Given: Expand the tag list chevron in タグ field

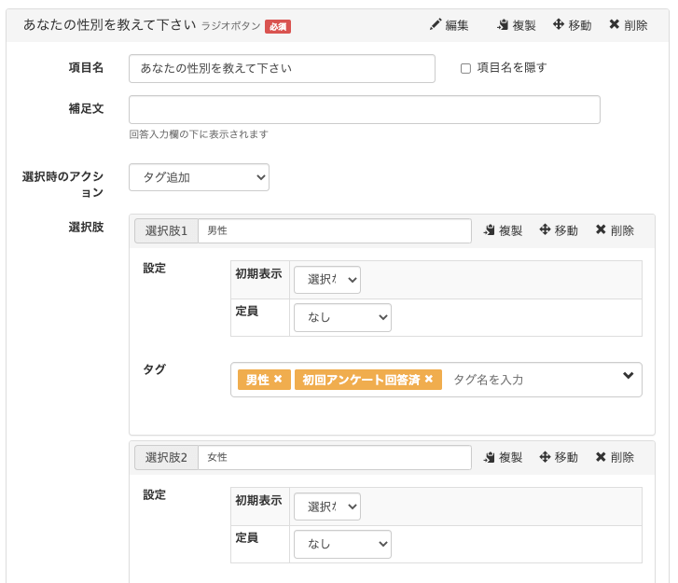Looking at the screenshot, I should pyautogui.click(x=629, y=375).
